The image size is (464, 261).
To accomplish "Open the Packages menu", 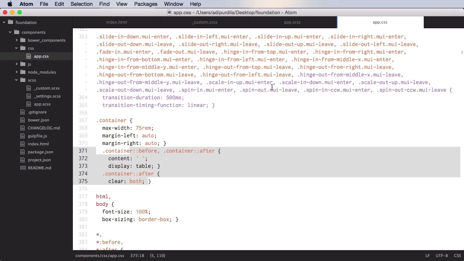I will coord(146,4).
